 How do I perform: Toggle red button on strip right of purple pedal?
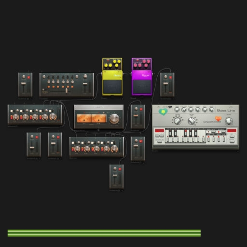pyautogui.click(x=170, y=77)
